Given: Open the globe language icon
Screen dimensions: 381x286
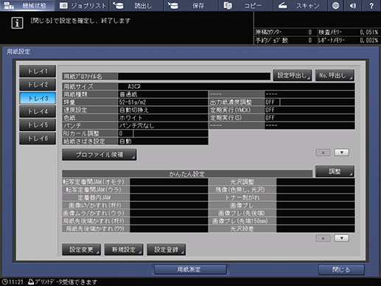Looking at the screenshot, I should click(x=335, y=5).
